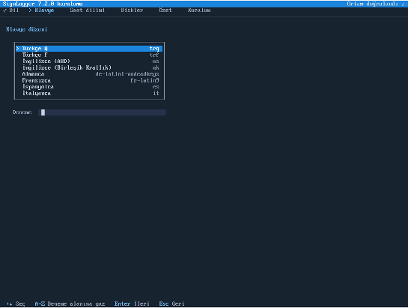Viewport: 408px width, 308px height.
Task: Go to the Dil step tab
Action: (x=11, y=10)
